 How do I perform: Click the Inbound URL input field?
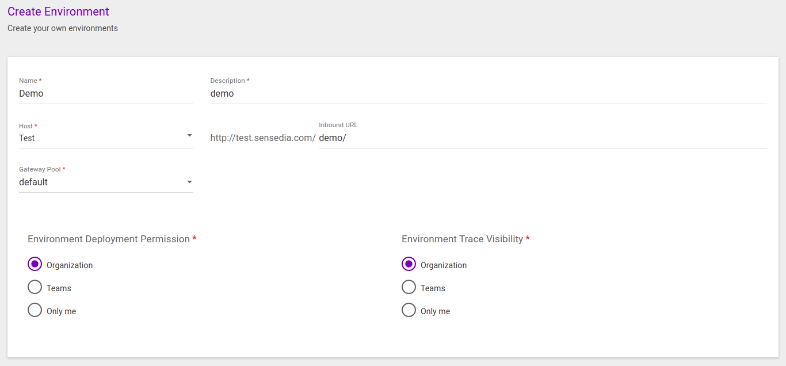tap(542, 138)
